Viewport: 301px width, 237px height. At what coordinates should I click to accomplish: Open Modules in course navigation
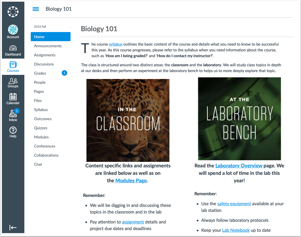click(x=41, y=137)
